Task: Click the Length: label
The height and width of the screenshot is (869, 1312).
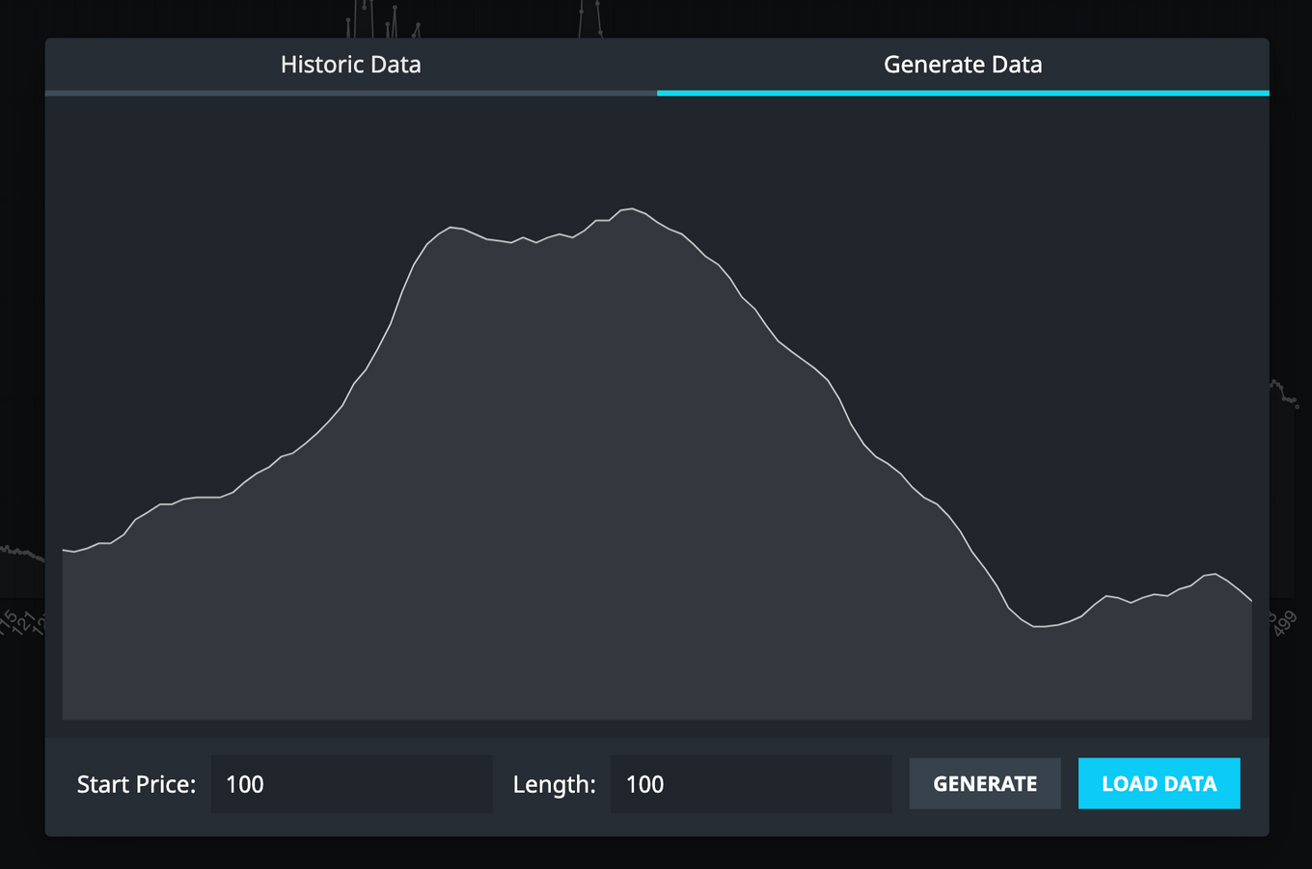Action: click(x=554, y=785)
